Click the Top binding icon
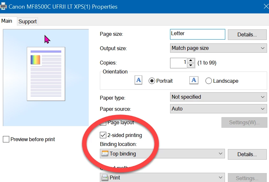This screenshot has width=269, height=182. [105, 153]
